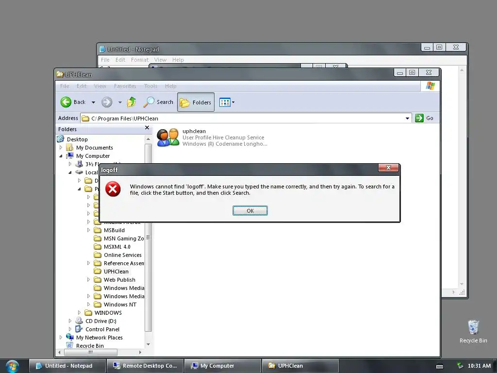Switch to My Computer taskbar button
This screenshot has width=497, height=373.
223,366
